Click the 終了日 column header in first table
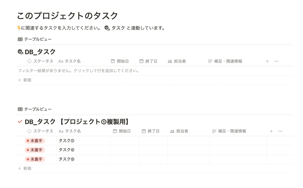 149,61
